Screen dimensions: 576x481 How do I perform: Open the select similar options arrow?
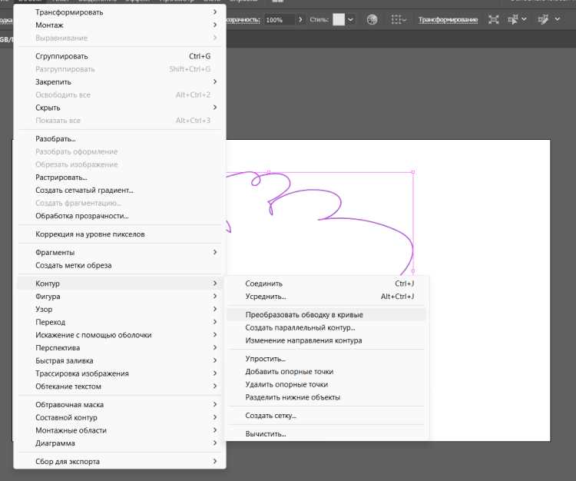525,19
